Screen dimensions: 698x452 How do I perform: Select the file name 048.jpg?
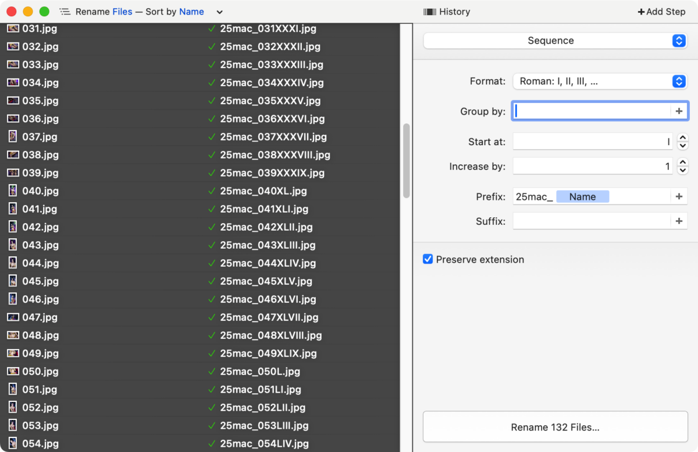pos(41,335)
